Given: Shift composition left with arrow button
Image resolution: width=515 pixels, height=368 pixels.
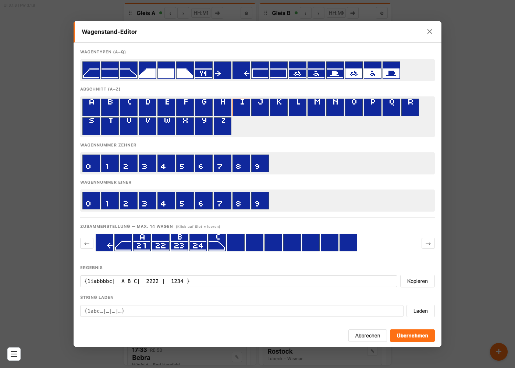Looking at the screenshot, I should pyautogui.click(x=87, y=243).
